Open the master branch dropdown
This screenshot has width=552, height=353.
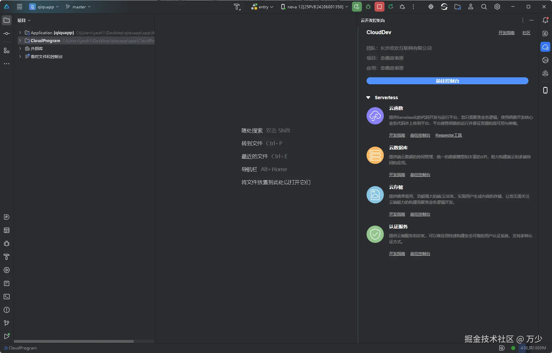point(78,7)
